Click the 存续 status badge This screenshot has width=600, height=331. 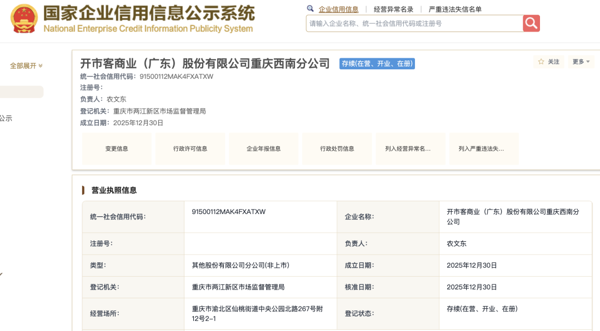[377, 64]
